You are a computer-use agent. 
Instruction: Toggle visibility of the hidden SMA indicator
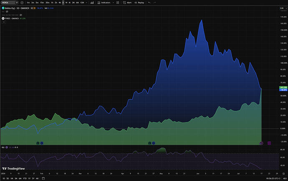pyautogui.click(x=21, y=15)
